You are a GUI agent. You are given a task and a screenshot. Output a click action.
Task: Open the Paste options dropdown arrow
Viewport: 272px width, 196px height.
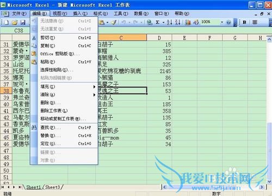107,22
